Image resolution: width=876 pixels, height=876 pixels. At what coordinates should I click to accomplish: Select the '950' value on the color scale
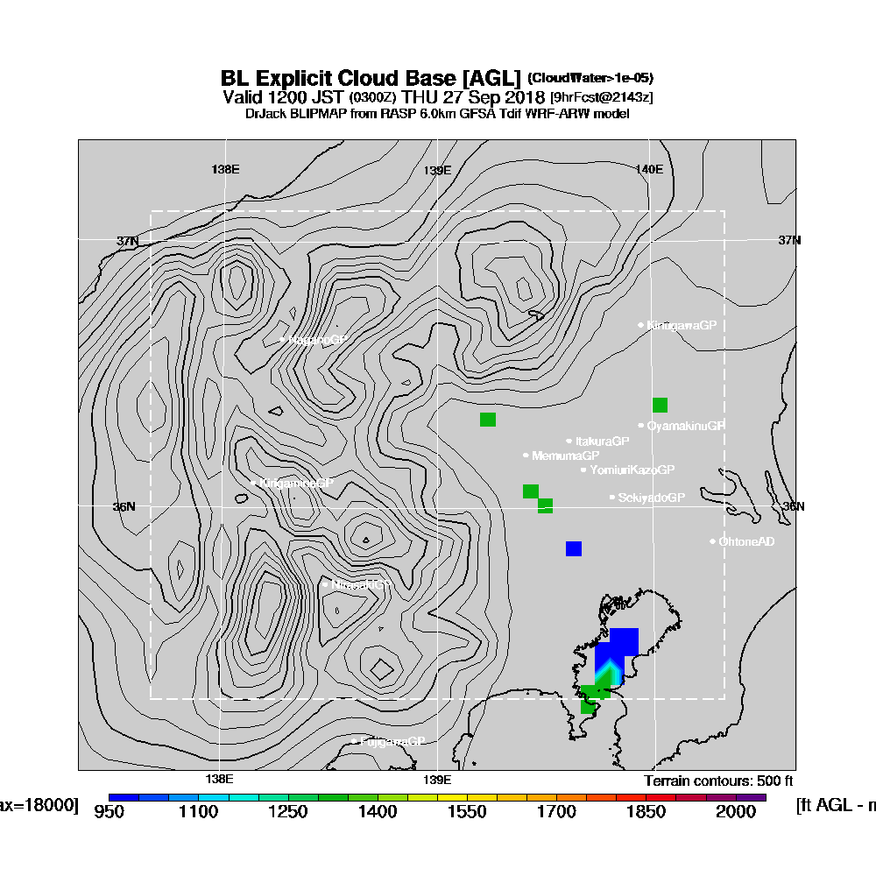click(x=109, y=812)
